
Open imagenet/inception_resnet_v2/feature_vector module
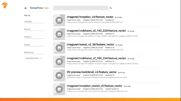pyautogui.click(x=95, y=86)
